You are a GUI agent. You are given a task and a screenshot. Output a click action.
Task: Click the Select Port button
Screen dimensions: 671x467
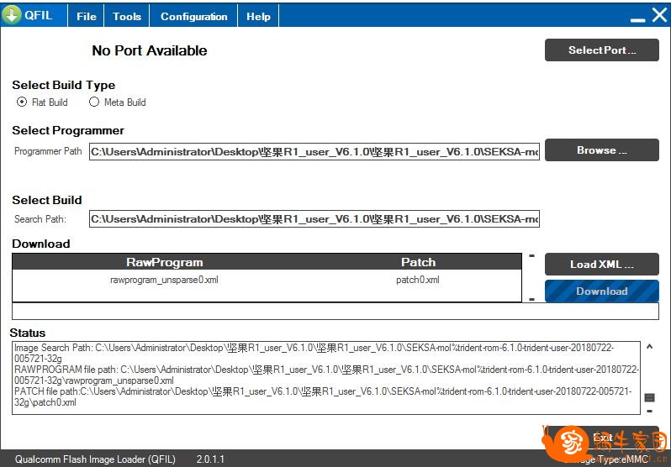click(x=602, y=50)
